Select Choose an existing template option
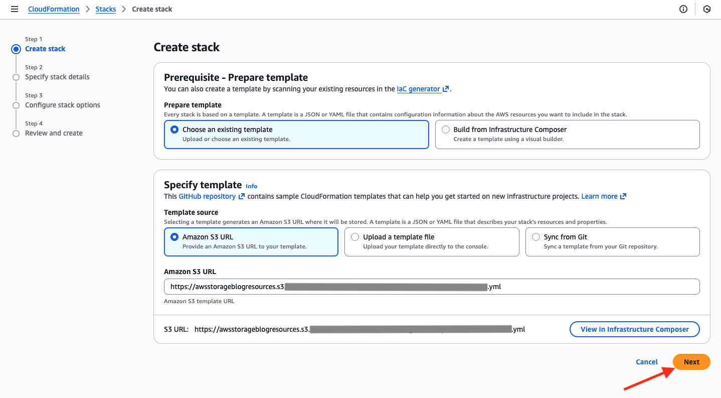Image resolution: width=721 pixels, height=398 pixels. point(174,129)
